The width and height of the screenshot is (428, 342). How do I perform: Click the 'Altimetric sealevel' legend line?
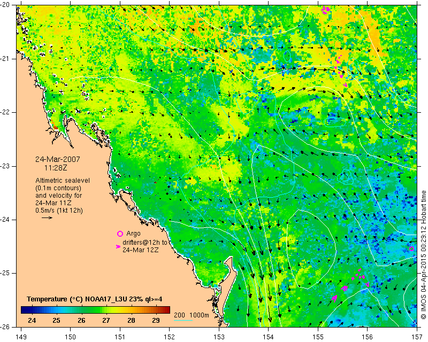click(x=63, y=181)
